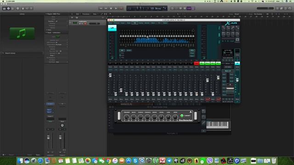Viewport: 294px width, 165px height.
Task: Collapse the Region: MIDI Thru section
Action: click(x=46, y=14)
